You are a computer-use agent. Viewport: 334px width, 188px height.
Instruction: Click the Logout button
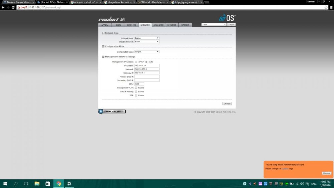[231, 24]
